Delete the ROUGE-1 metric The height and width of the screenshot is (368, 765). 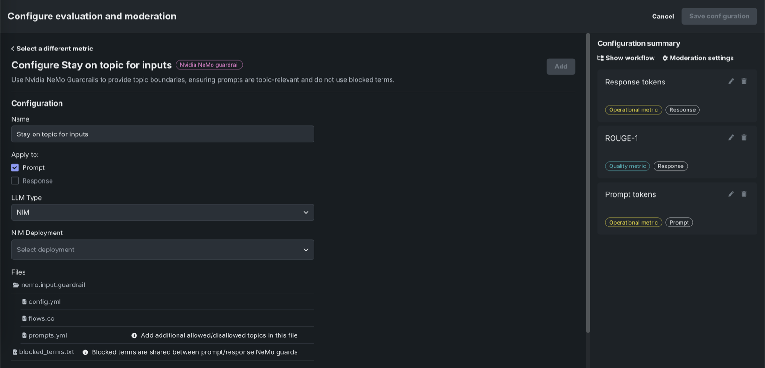(744, 138)
